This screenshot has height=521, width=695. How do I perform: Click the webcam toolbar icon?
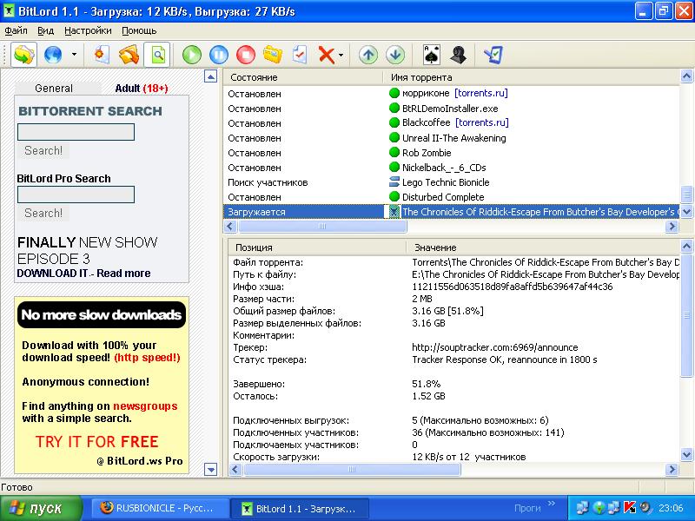459,55
